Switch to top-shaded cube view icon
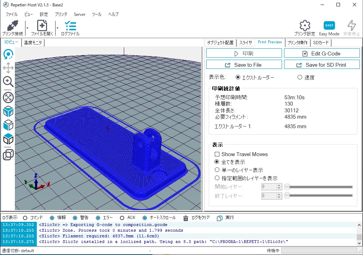The height and width of the screenshot is (255, 363). (x=8, y=139)
